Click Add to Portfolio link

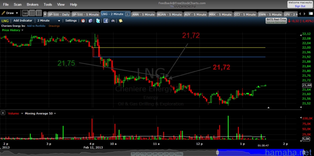(36, 26)
